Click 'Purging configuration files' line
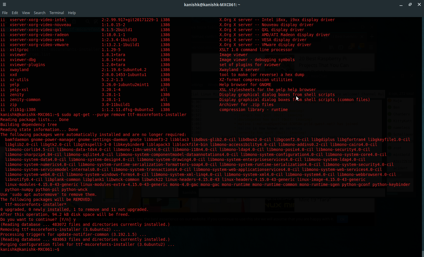424x257 pixels. pyautogui.click(x=87, y=244)
